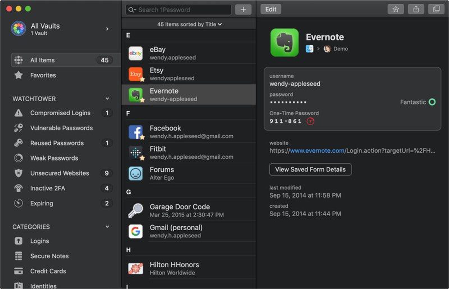Click the share icon in toolbar
Viewport: 449px width, 289px height.
coord(416,9)
